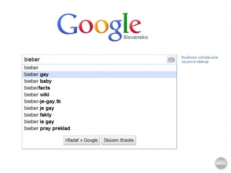Select the "bieber wiki" suggestion

pos(99,95)
